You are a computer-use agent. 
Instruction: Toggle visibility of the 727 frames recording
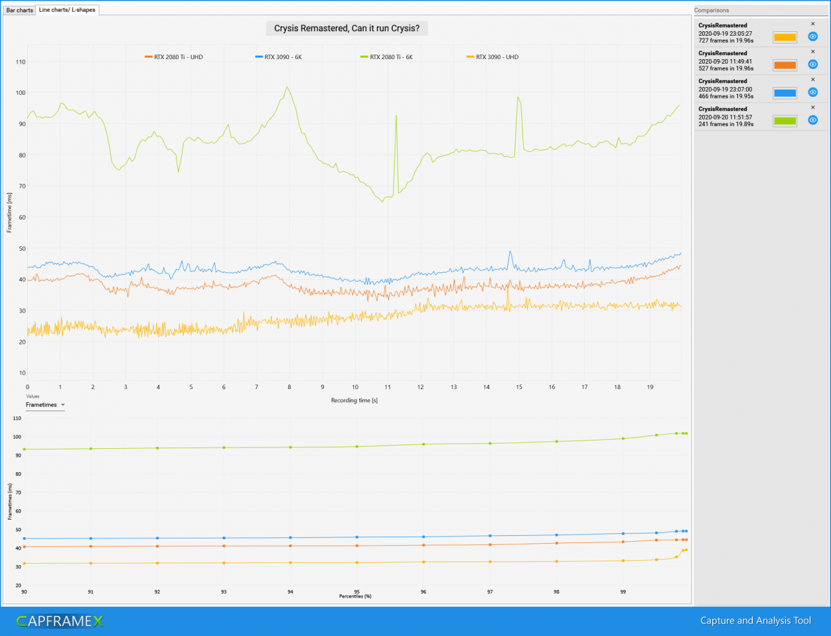[x=812, y=36]
